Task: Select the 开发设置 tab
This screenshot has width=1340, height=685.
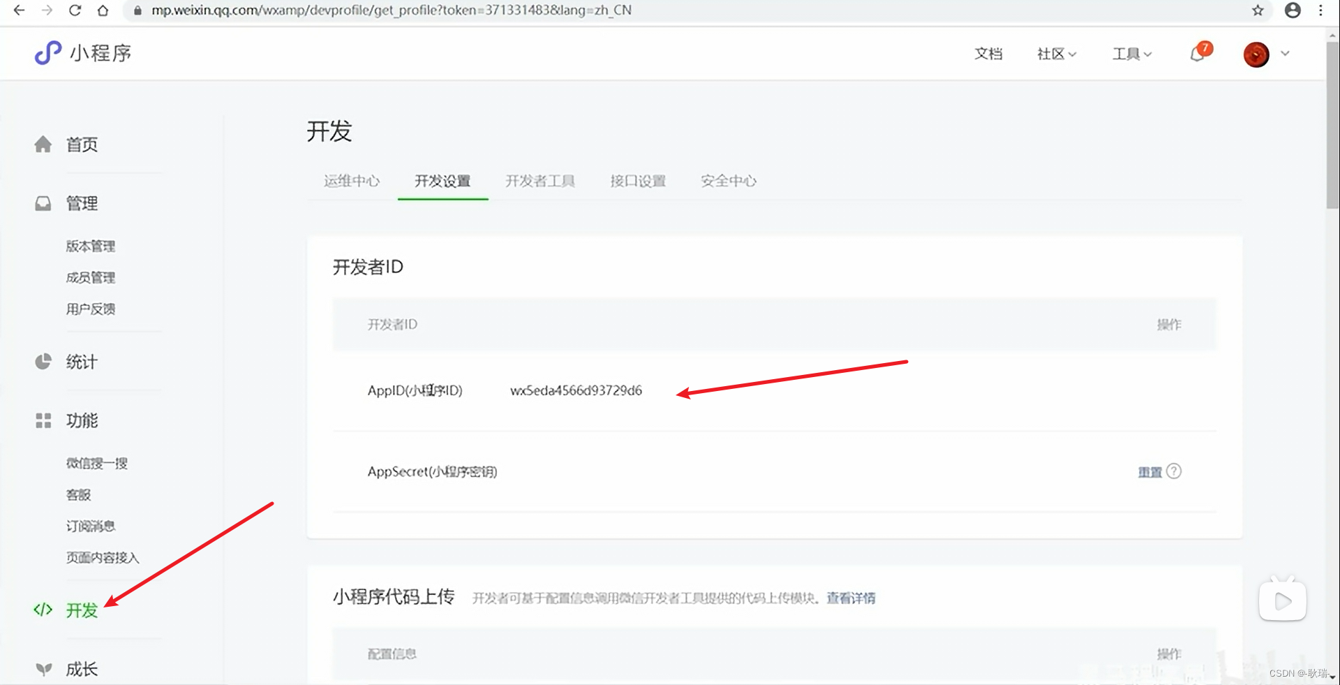Action: (x=442, y=181)
